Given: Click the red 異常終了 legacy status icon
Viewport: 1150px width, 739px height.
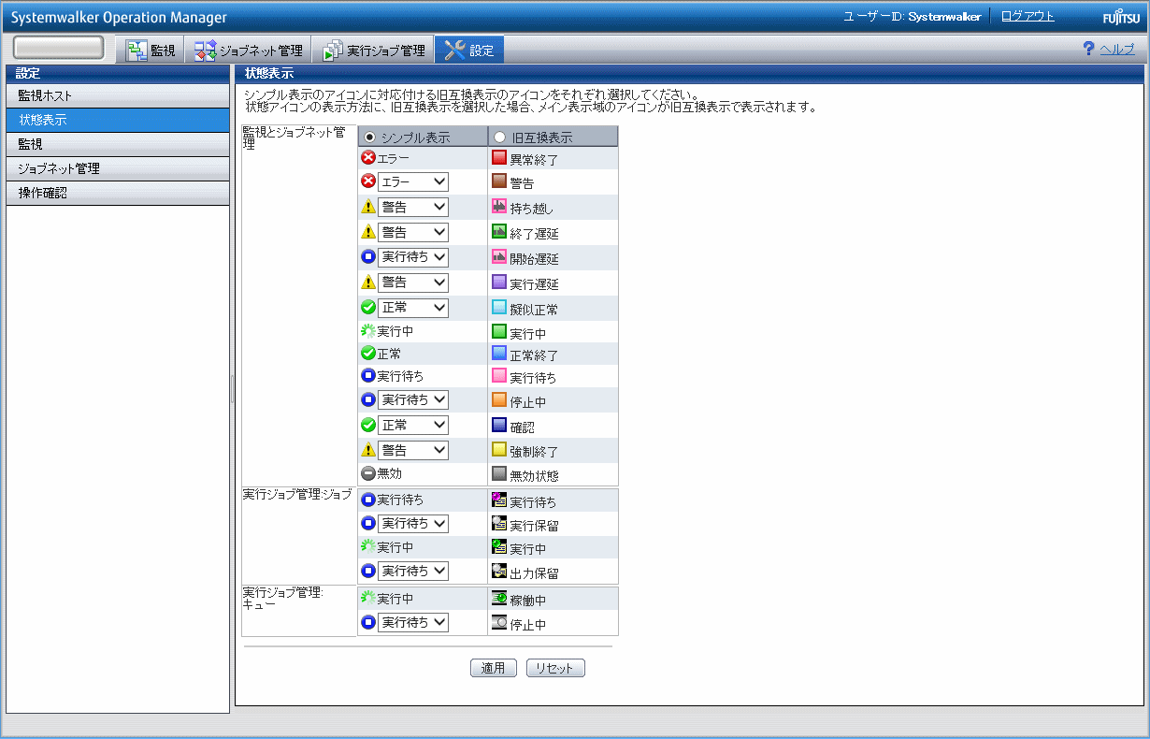Looking at the screenshot, I should 499,158.
